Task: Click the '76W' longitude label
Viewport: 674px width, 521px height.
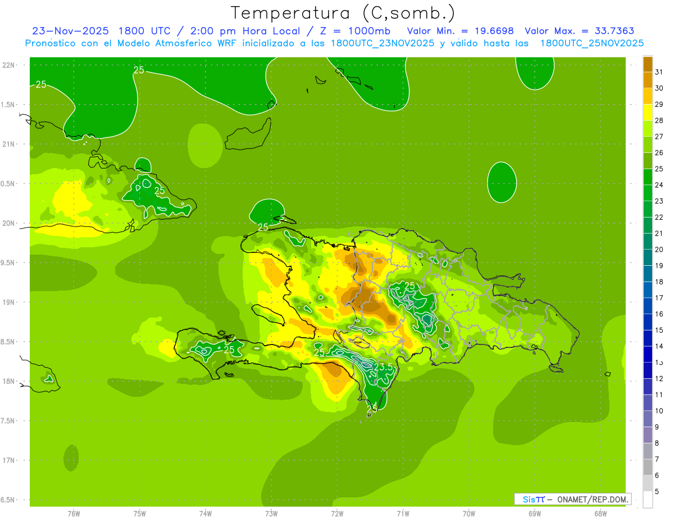Action: click(74, 513)
